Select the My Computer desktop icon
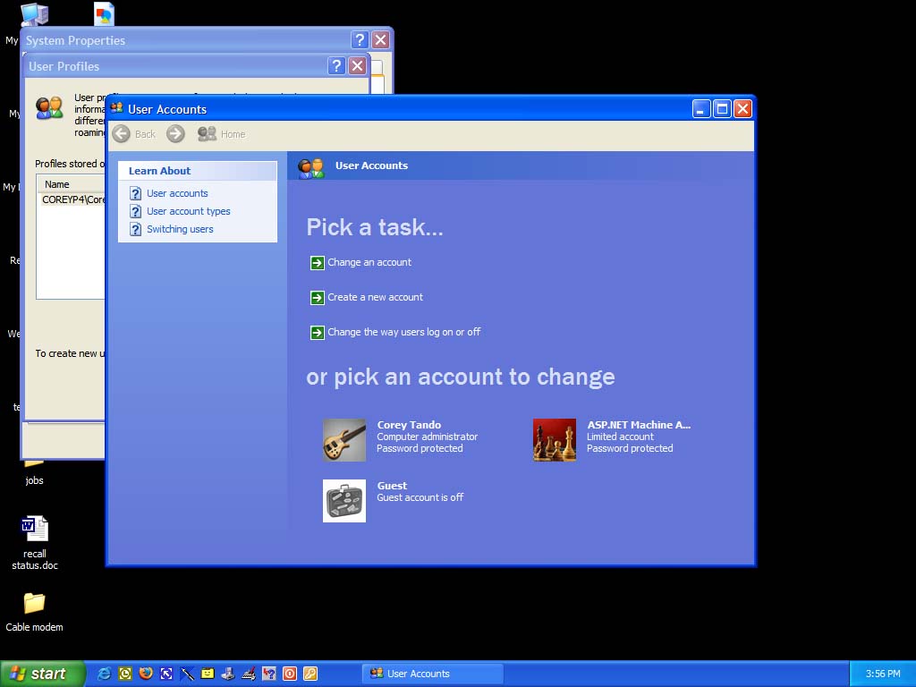Screen dimensions: 916x687 [x=34, y=14]
